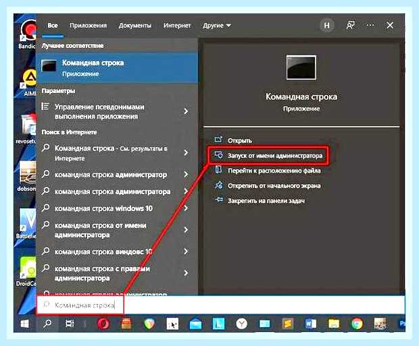This screenshot has height=346, width=419.
Task: Expand arrow for командная строка администратор
Action: (x=186, y=175)
